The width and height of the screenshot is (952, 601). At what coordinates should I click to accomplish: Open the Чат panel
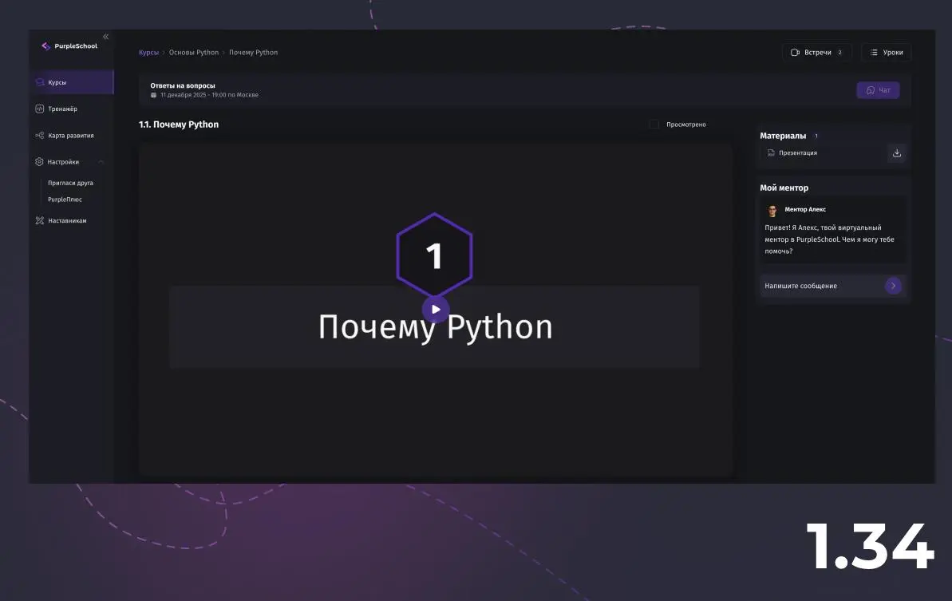(x=878, y=89)
